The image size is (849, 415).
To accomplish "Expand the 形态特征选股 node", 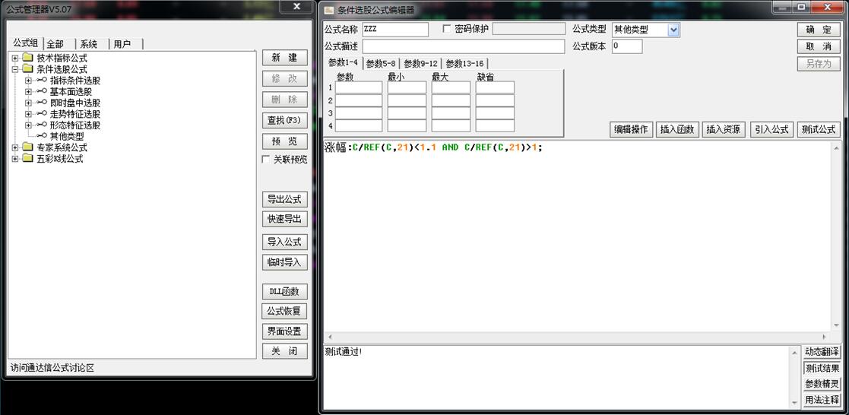I will click(x=28, y=125).
